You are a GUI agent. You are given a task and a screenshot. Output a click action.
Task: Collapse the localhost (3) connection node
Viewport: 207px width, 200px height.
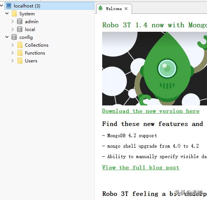pyautogui.click(x=1, y=6)
